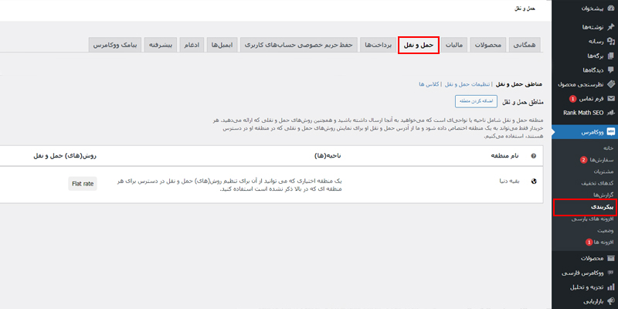The image size is (618, 309).
Task: Click the نوشته‌ها pin icon
Action: [610, 27]
